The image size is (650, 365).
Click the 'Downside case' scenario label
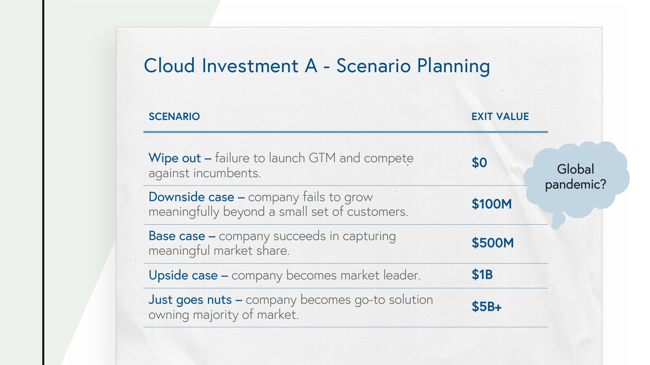click(191, 197)
